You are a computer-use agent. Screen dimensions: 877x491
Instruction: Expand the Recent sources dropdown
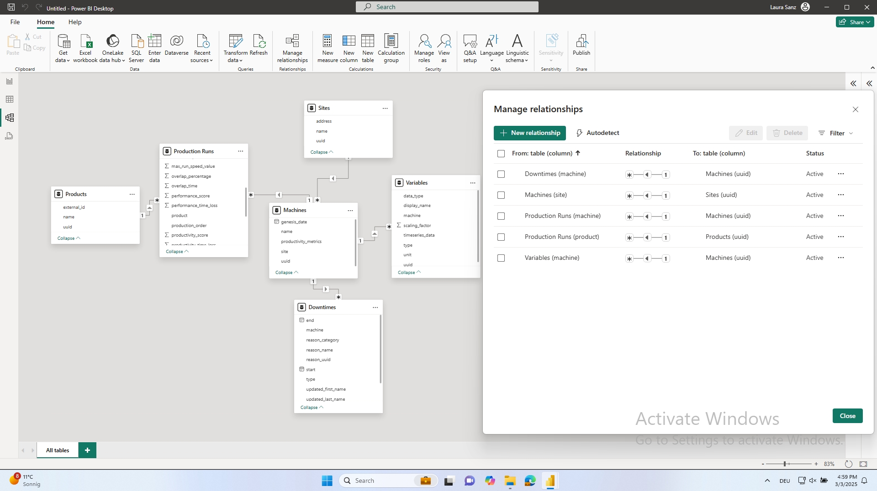[202, 48]
